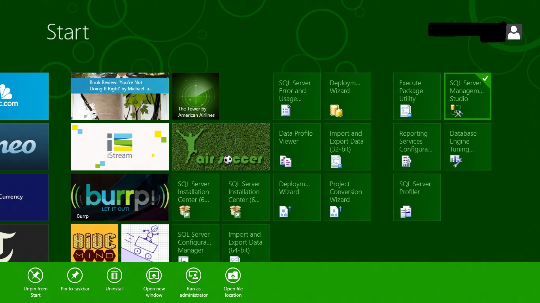Launch the Project Conversion Wizard tile

[347, 197]
